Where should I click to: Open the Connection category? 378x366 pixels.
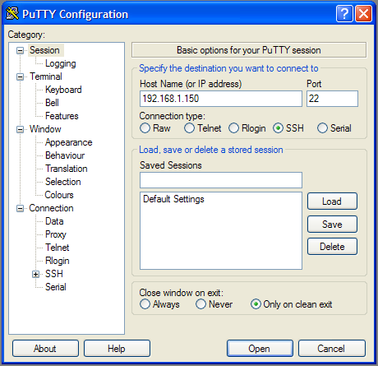(x=51, y=208)
